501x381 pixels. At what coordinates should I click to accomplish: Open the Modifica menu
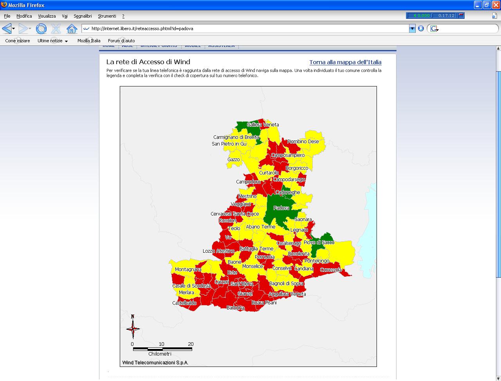point(24,16)
